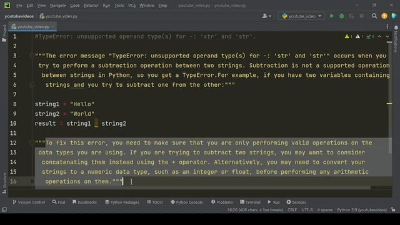This screenshot has width=400, height=225.
Task: Open the Code With Me user dropdown
Action: [x=267, y=16]
